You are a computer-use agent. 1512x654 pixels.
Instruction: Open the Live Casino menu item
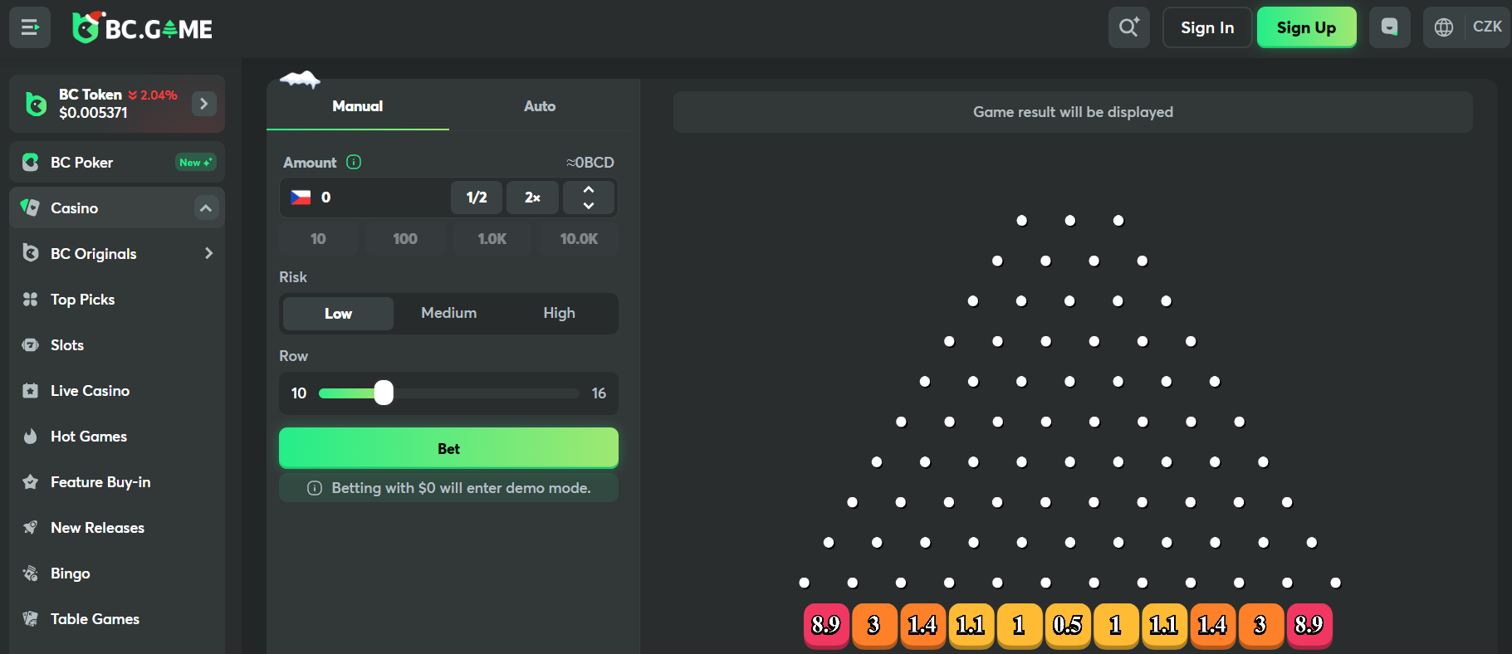click(117, 390)
